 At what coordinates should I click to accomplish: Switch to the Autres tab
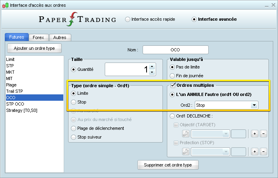pyautogui.click(x=60, y=37)
